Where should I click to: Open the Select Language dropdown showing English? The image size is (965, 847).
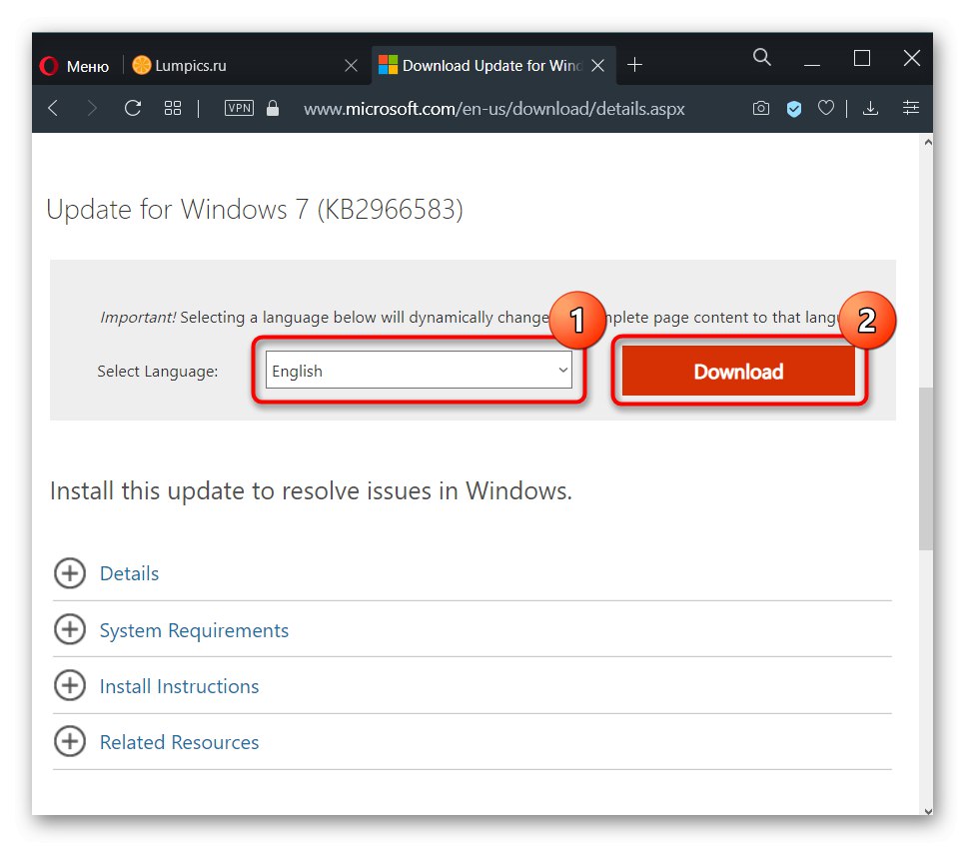coord(419,370)
